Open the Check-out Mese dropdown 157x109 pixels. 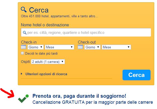[x=116, y=47]
